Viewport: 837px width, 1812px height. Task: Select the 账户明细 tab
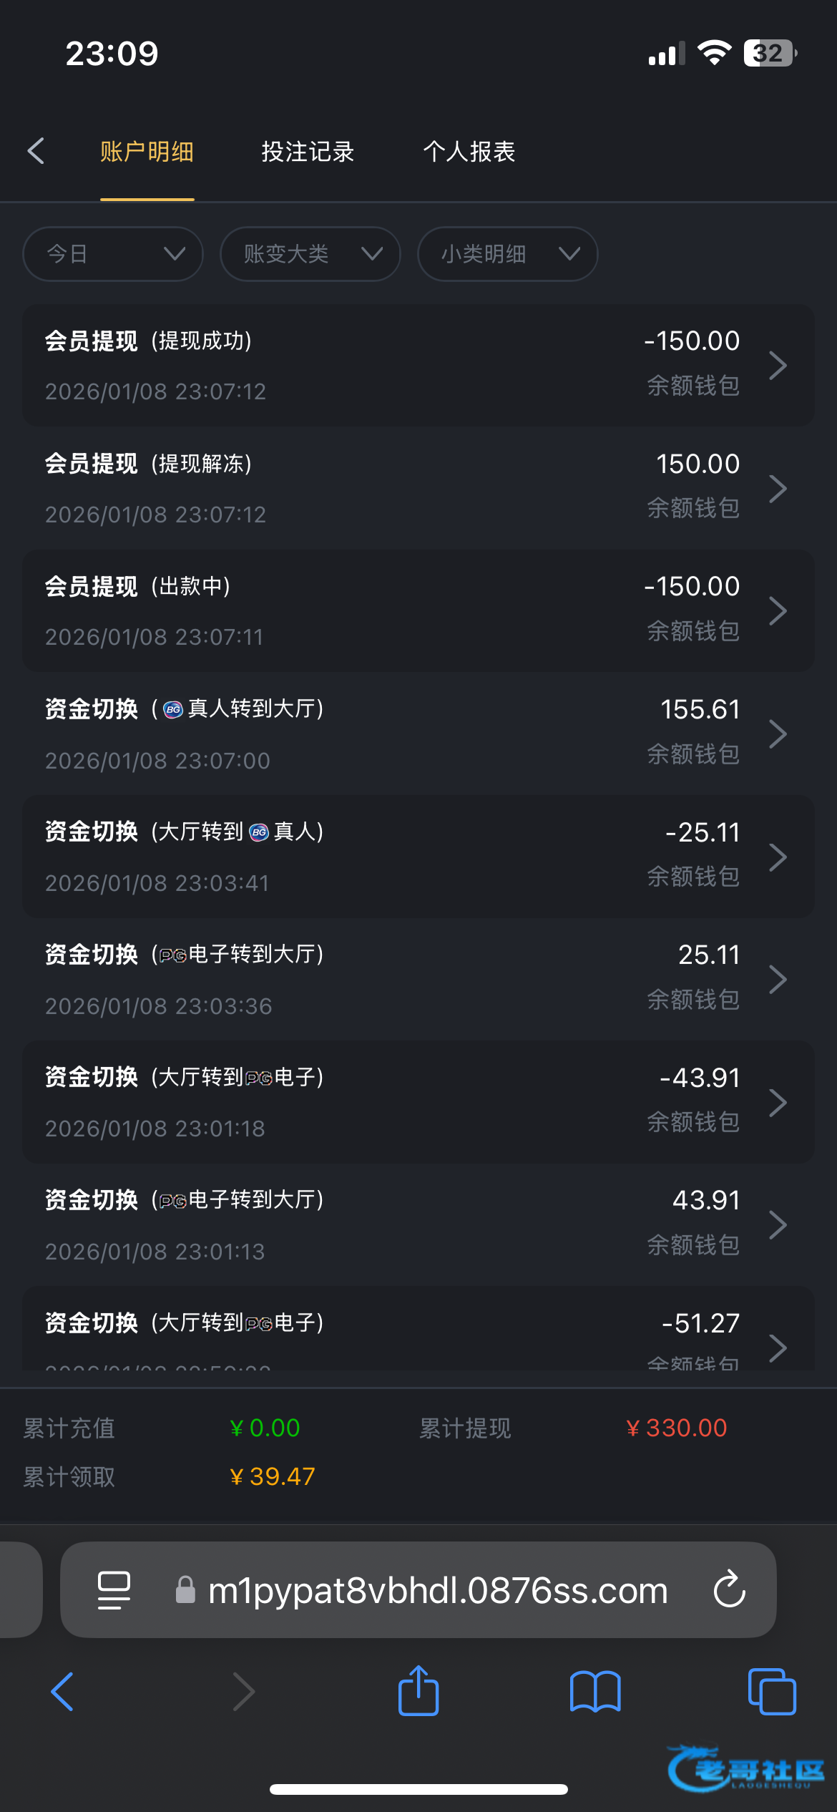click(x=147, y=152)
